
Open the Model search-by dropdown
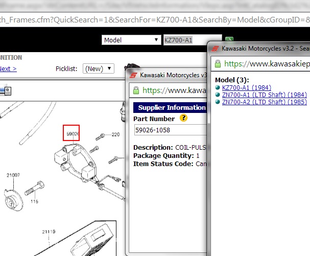click(130, 40)
